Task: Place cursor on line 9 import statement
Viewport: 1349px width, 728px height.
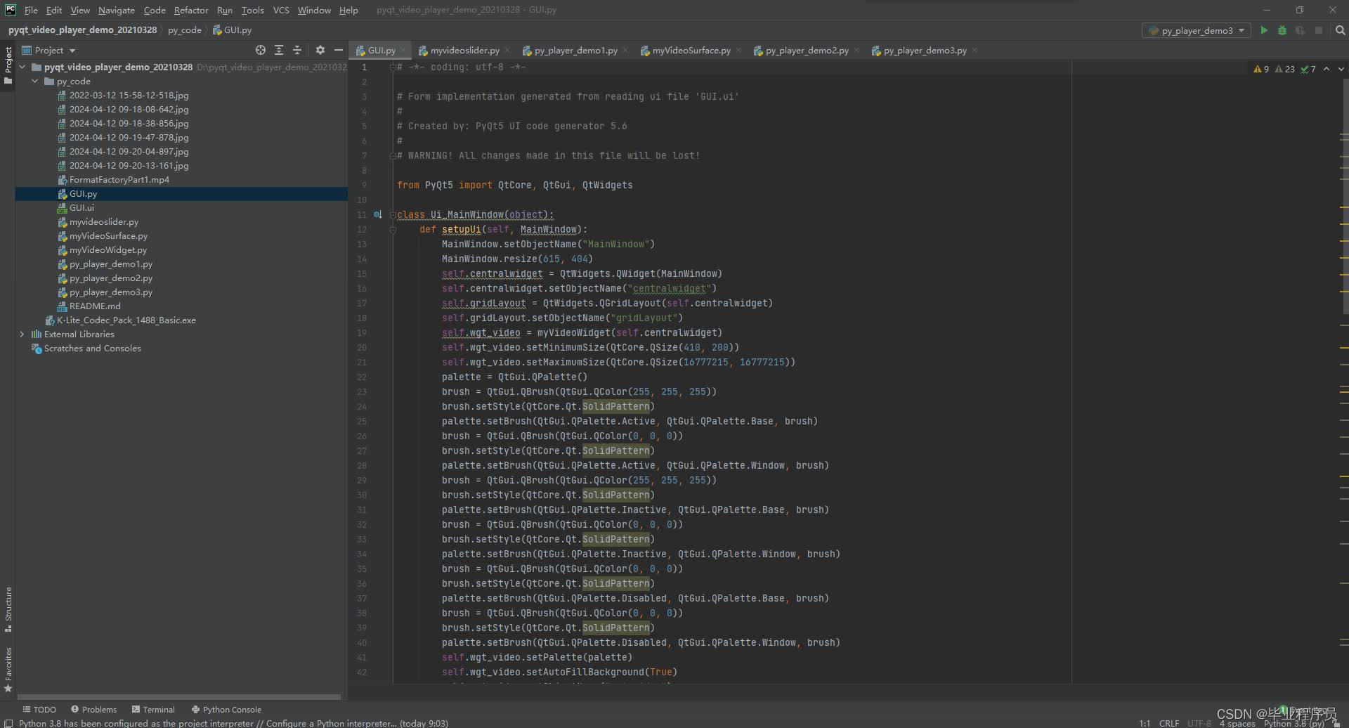Action: click(x=514, y=185)
